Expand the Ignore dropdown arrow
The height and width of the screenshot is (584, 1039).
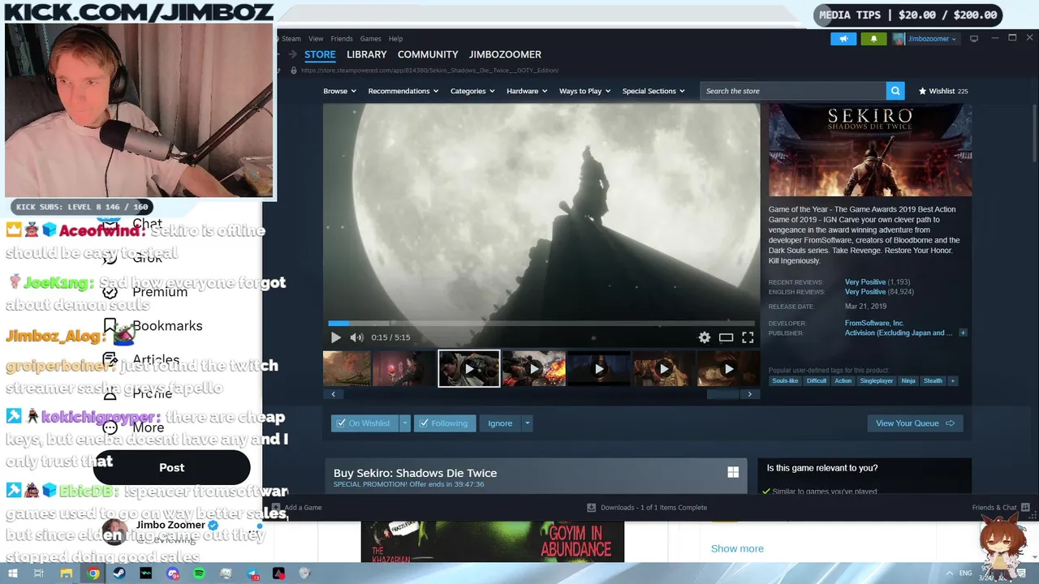tap(527, 423)
